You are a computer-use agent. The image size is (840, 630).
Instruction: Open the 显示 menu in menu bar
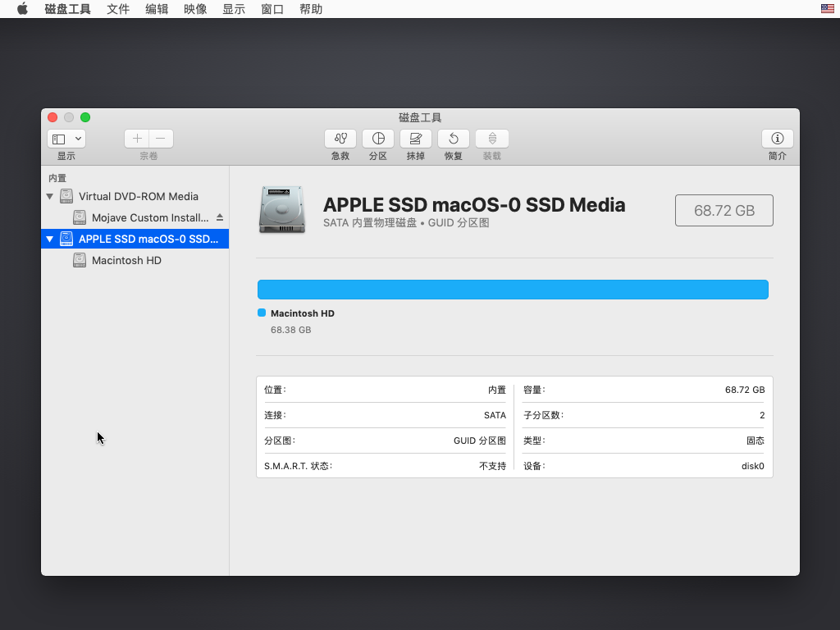(x=234, y=9)
